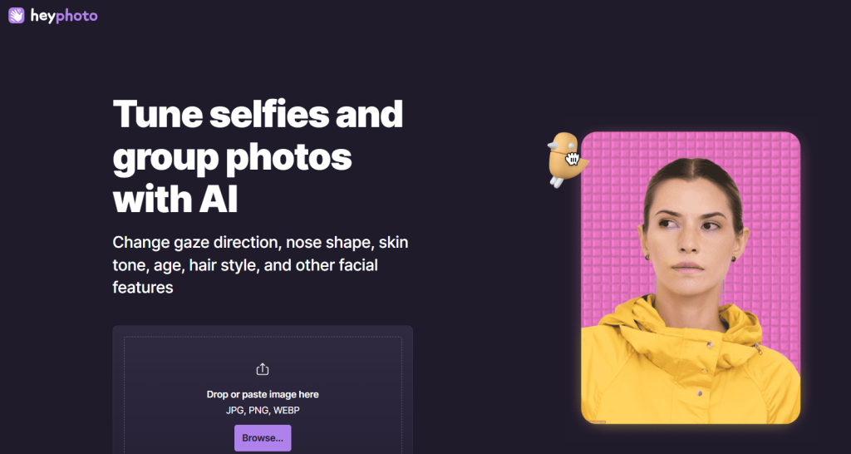The width and height of the screenshot is (851, 454).
Task: Click the Browse... button
Action: coord(263,437)
